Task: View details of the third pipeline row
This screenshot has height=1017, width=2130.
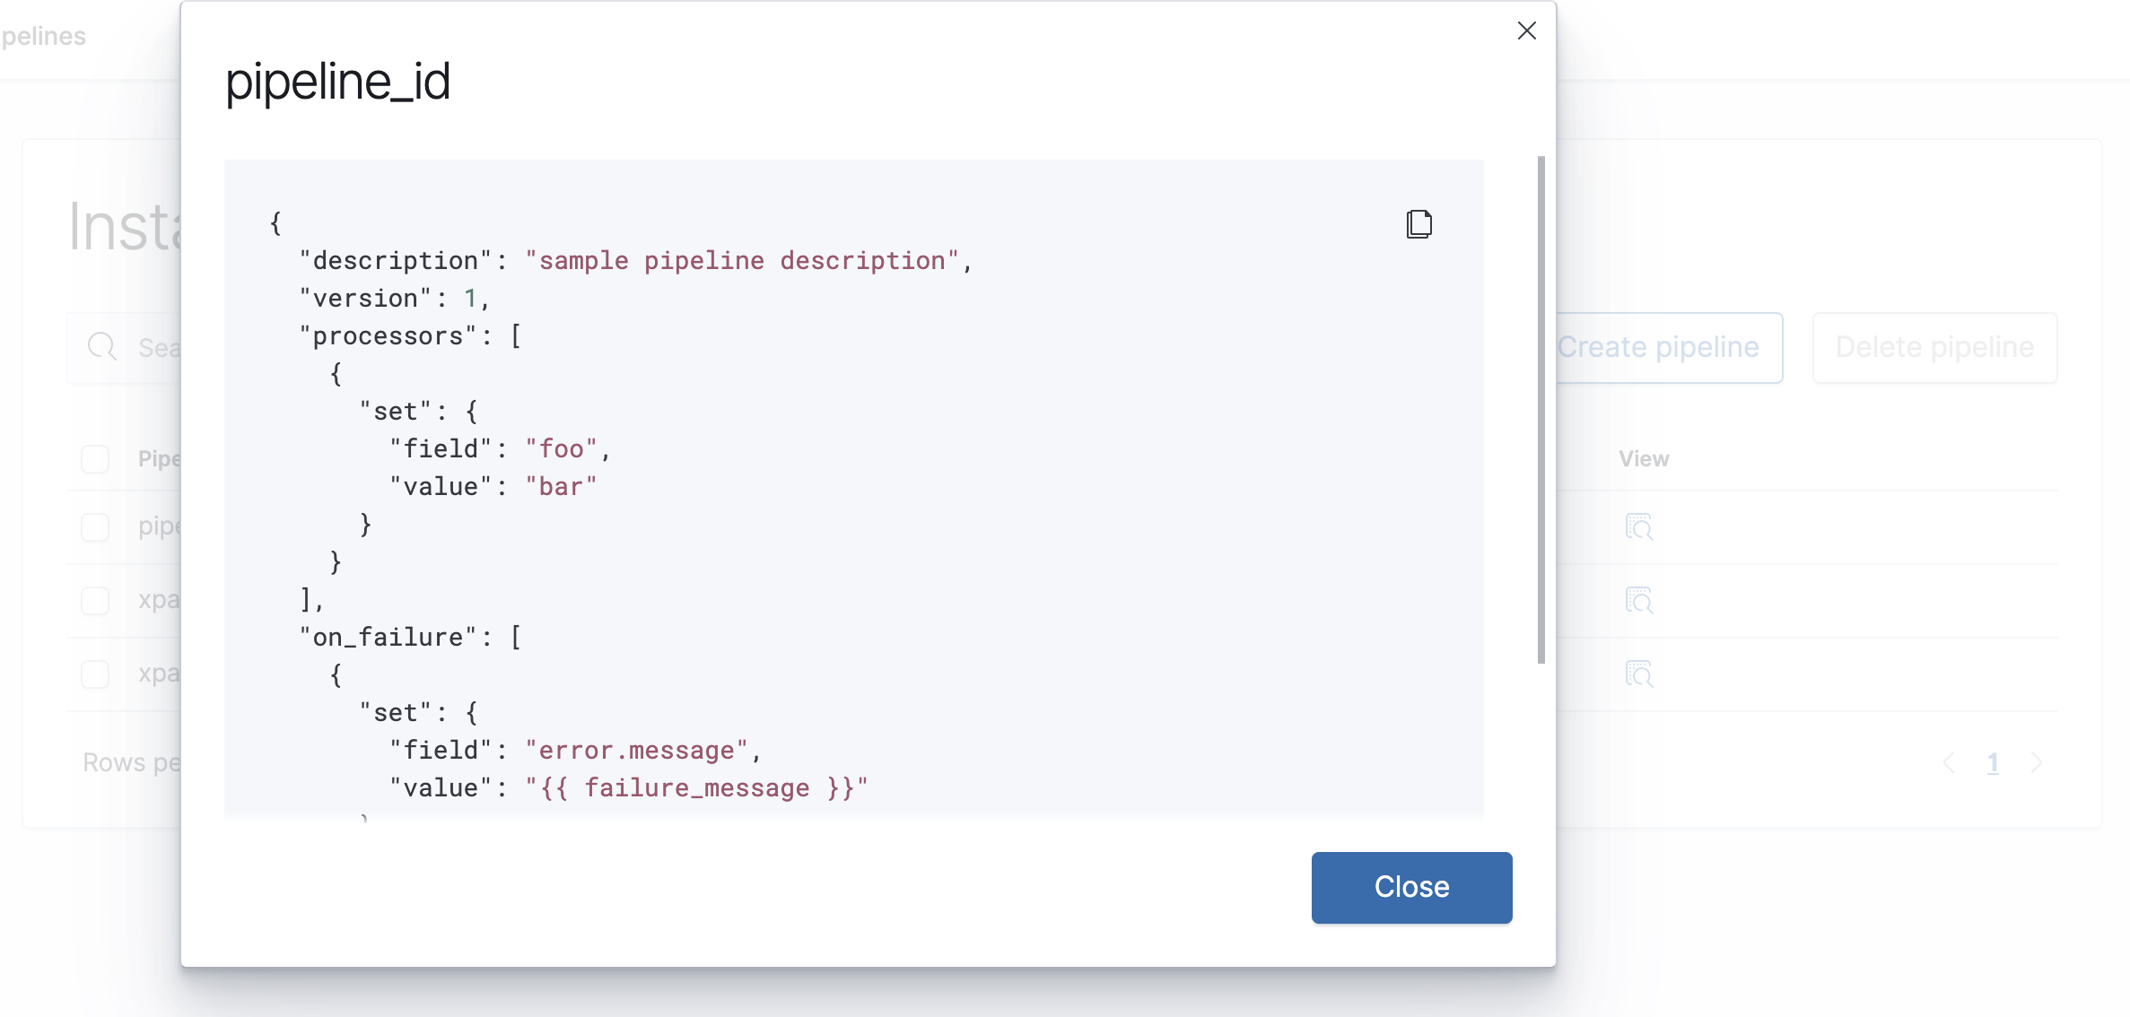Action: coord(1639,674)
